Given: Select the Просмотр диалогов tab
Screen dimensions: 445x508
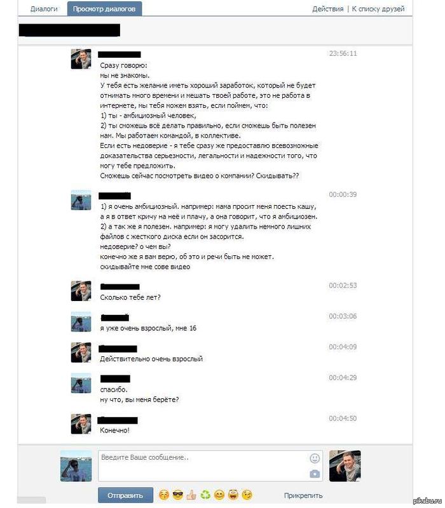Looking at the screenshot, I should coord(104,9).
